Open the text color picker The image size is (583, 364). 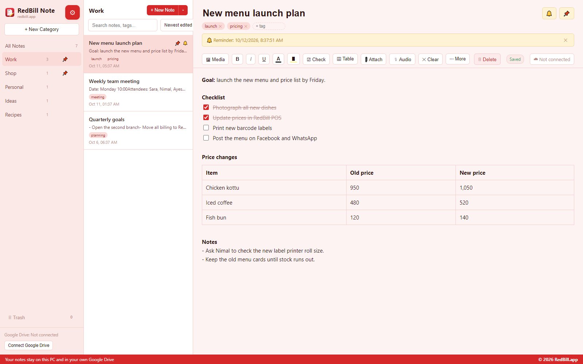point(278,59)
